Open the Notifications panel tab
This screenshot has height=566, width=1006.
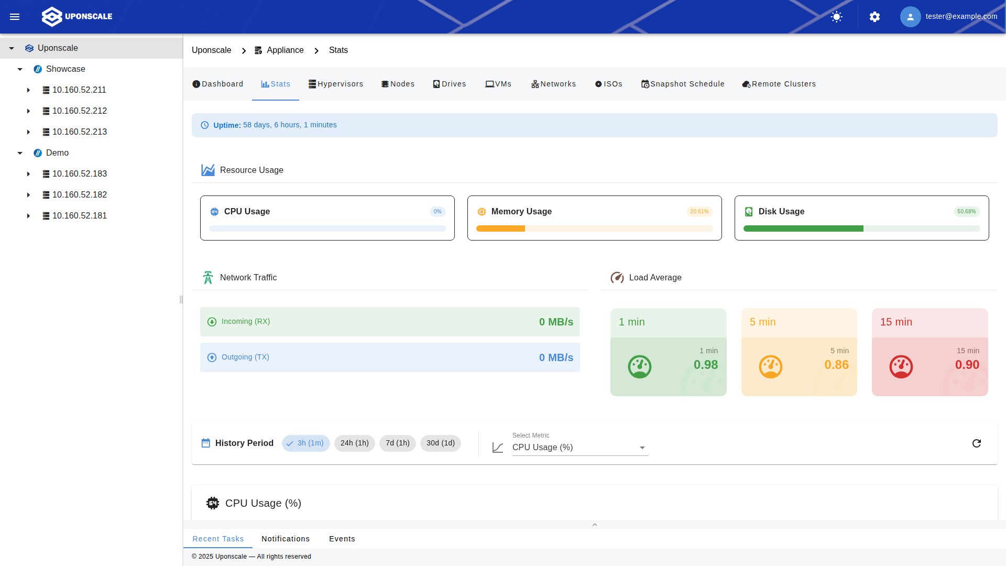click(286, 539)
